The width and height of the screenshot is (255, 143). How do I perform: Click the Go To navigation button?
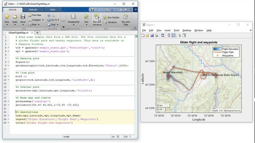(x=53, y=20)
